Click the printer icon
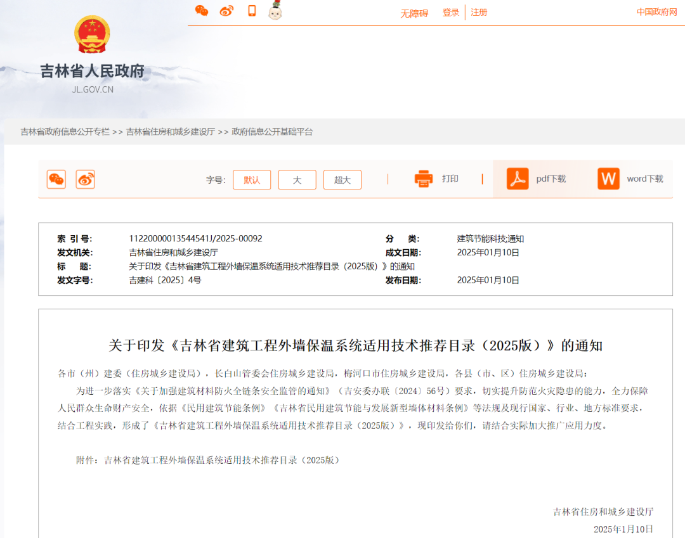The width and height of the screenshot is (685, 538). click(423, 179)
